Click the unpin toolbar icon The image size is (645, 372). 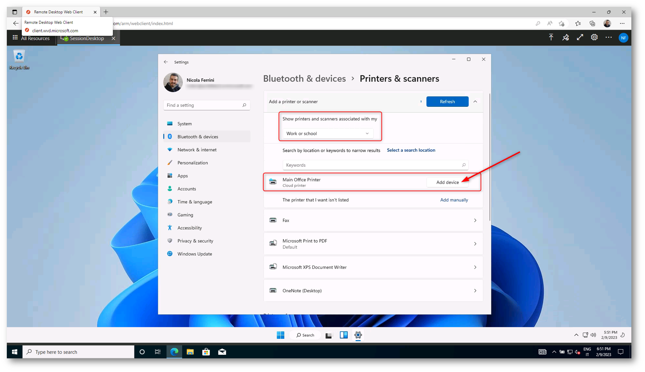click(566, 37)
